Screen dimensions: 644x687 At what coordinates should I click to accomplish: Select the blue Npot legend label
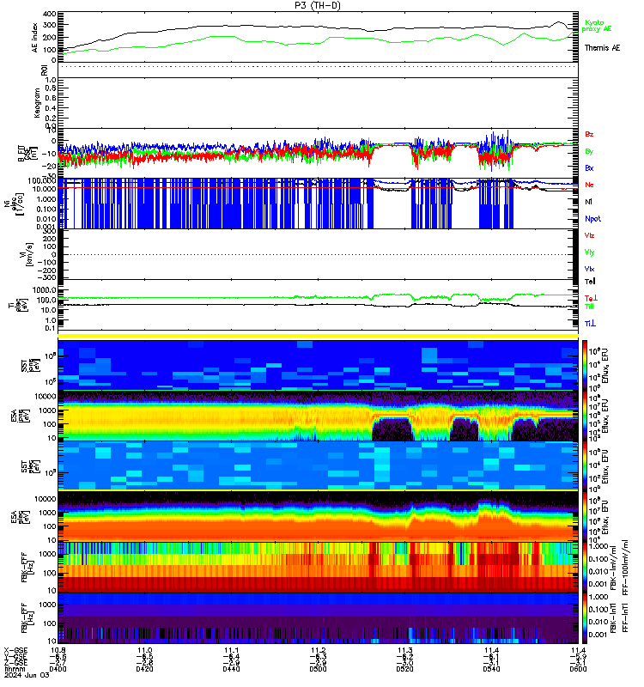coord(592,219)
